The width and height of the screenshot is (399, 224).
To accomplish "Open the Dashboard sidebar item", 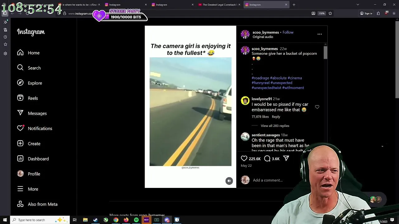I will pyautogui.click(x=33, y=159).
